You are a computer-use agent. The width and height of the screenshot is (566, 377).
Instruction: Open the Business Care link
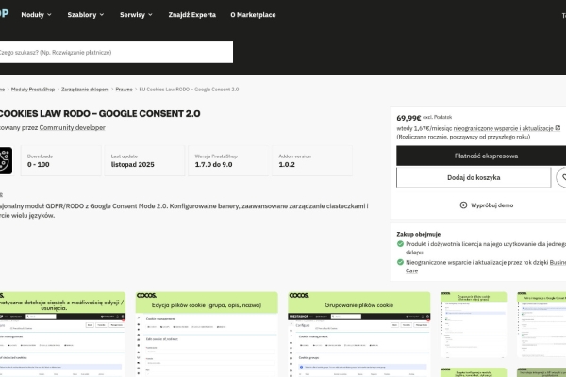[558, 263]
